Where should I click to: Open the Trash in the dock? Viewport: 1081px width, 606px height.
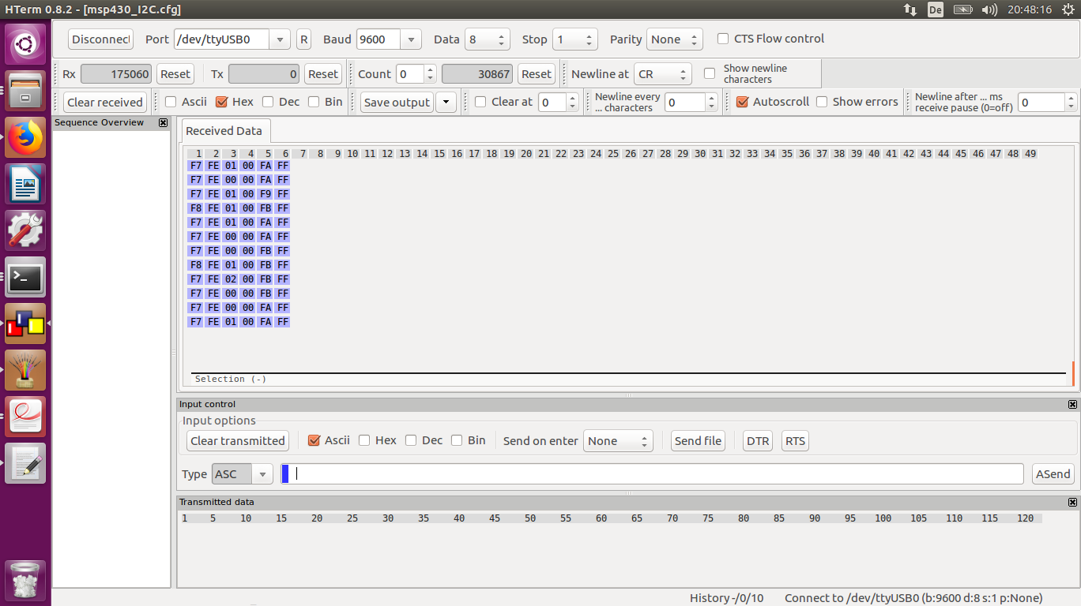(25, 581)
